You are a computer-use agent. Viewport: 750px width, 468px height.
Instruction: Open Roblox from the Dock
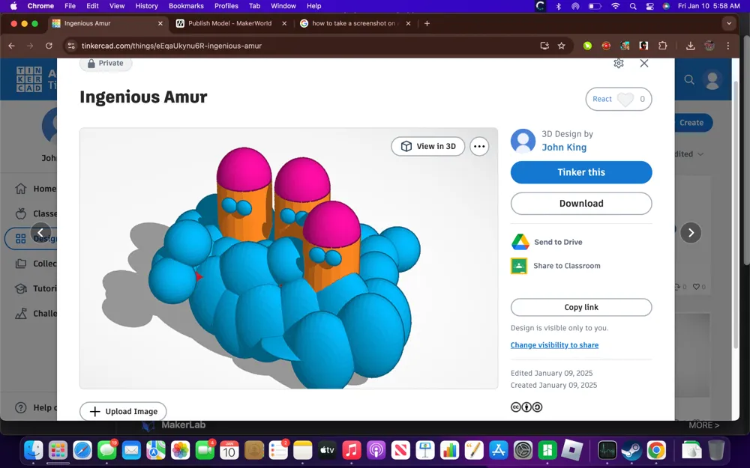point(572,450)
